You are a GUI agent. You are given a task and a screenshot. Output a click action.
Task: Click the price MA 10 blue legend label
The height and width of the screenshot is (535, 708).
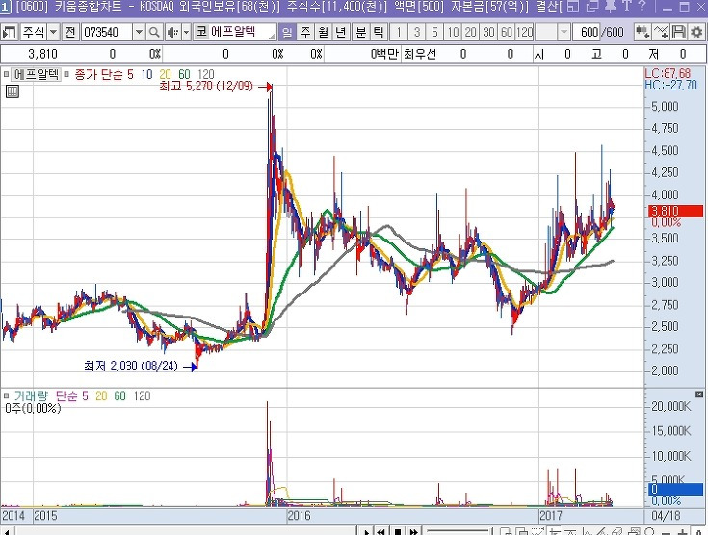pyautogui.click(x=146, y=74)
